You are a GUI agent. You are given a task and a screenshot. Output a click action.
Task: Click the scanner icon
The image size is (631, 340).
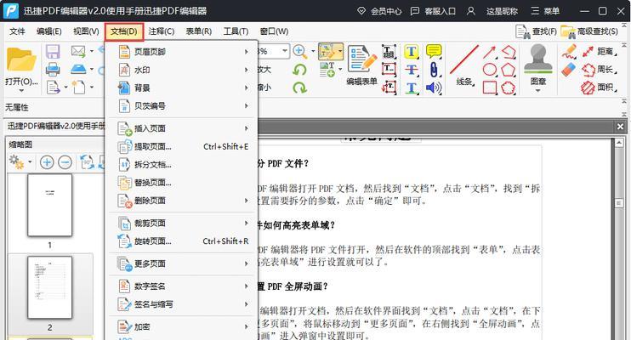78,69
